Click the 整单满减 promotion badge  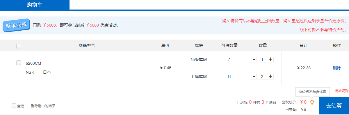[17, 25]
